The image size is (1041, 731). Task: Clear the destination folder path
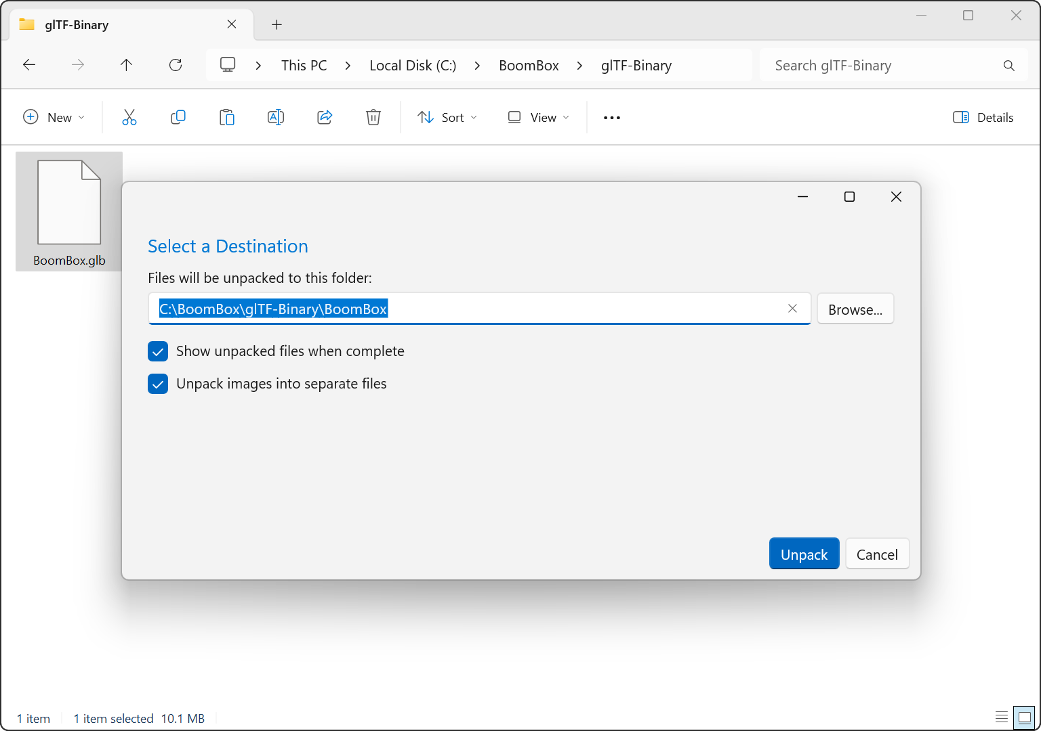[x=792, y=309]
